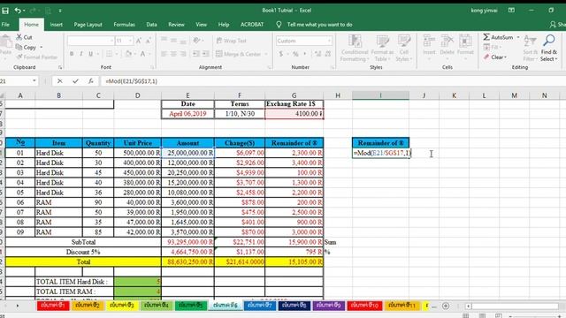The image size is (566, 318).
Task: Expand the AutoSum dropdown arrow
Action: pyautogui.click(x=518, y=37)
